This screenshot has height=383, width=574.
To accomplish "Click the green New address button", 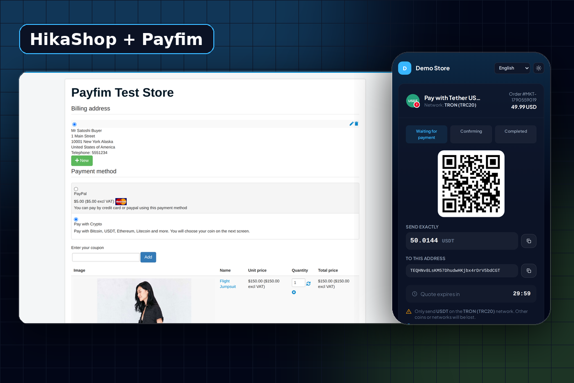I will (82, 160).
